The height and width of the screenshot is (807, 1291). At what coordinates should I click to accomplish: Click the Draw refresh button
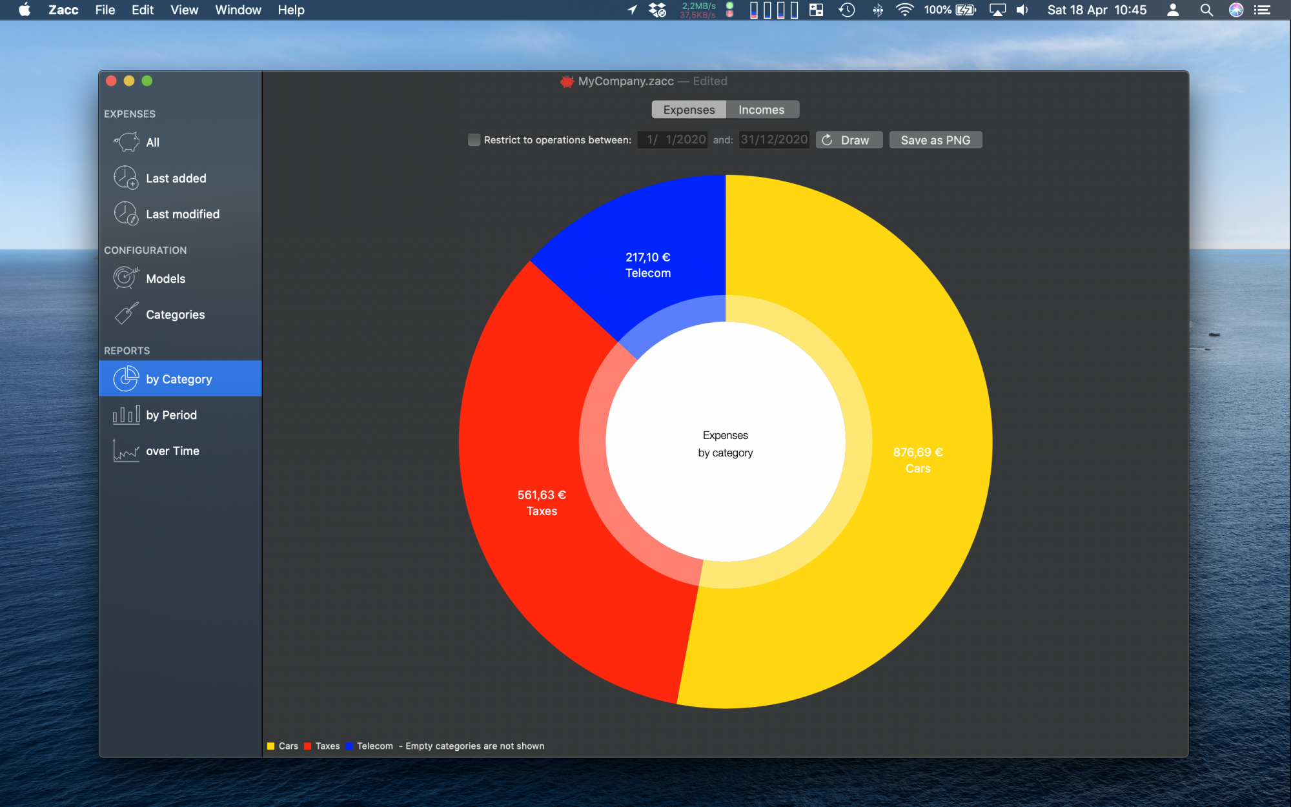[849, 140]
